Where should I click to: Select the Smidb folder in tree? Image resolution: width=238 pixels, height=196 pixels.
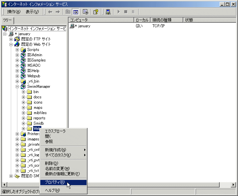[39, 123]
